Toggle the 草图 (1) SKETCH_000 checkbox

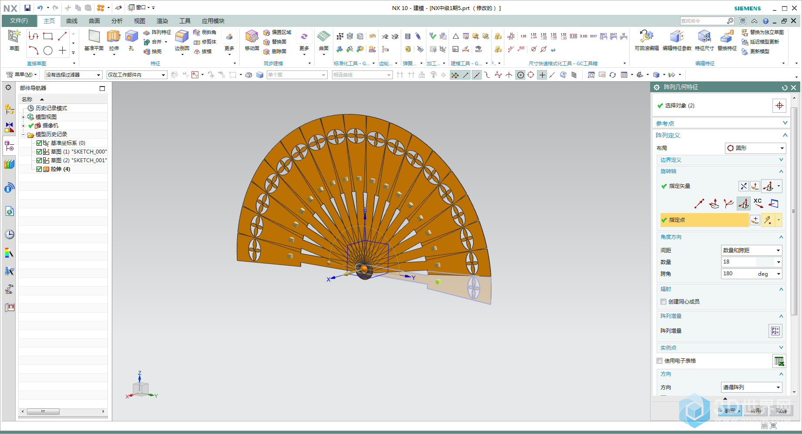(x=39, y=152)
